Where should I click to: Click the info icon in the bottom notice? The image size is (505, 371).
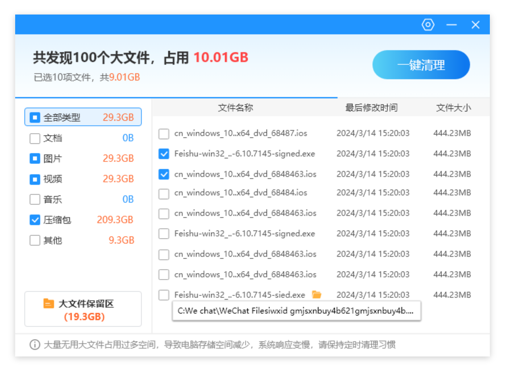(35, 345)
